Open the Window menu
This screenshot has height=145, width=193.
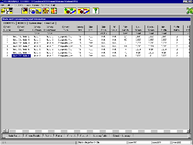coord(45,5)
